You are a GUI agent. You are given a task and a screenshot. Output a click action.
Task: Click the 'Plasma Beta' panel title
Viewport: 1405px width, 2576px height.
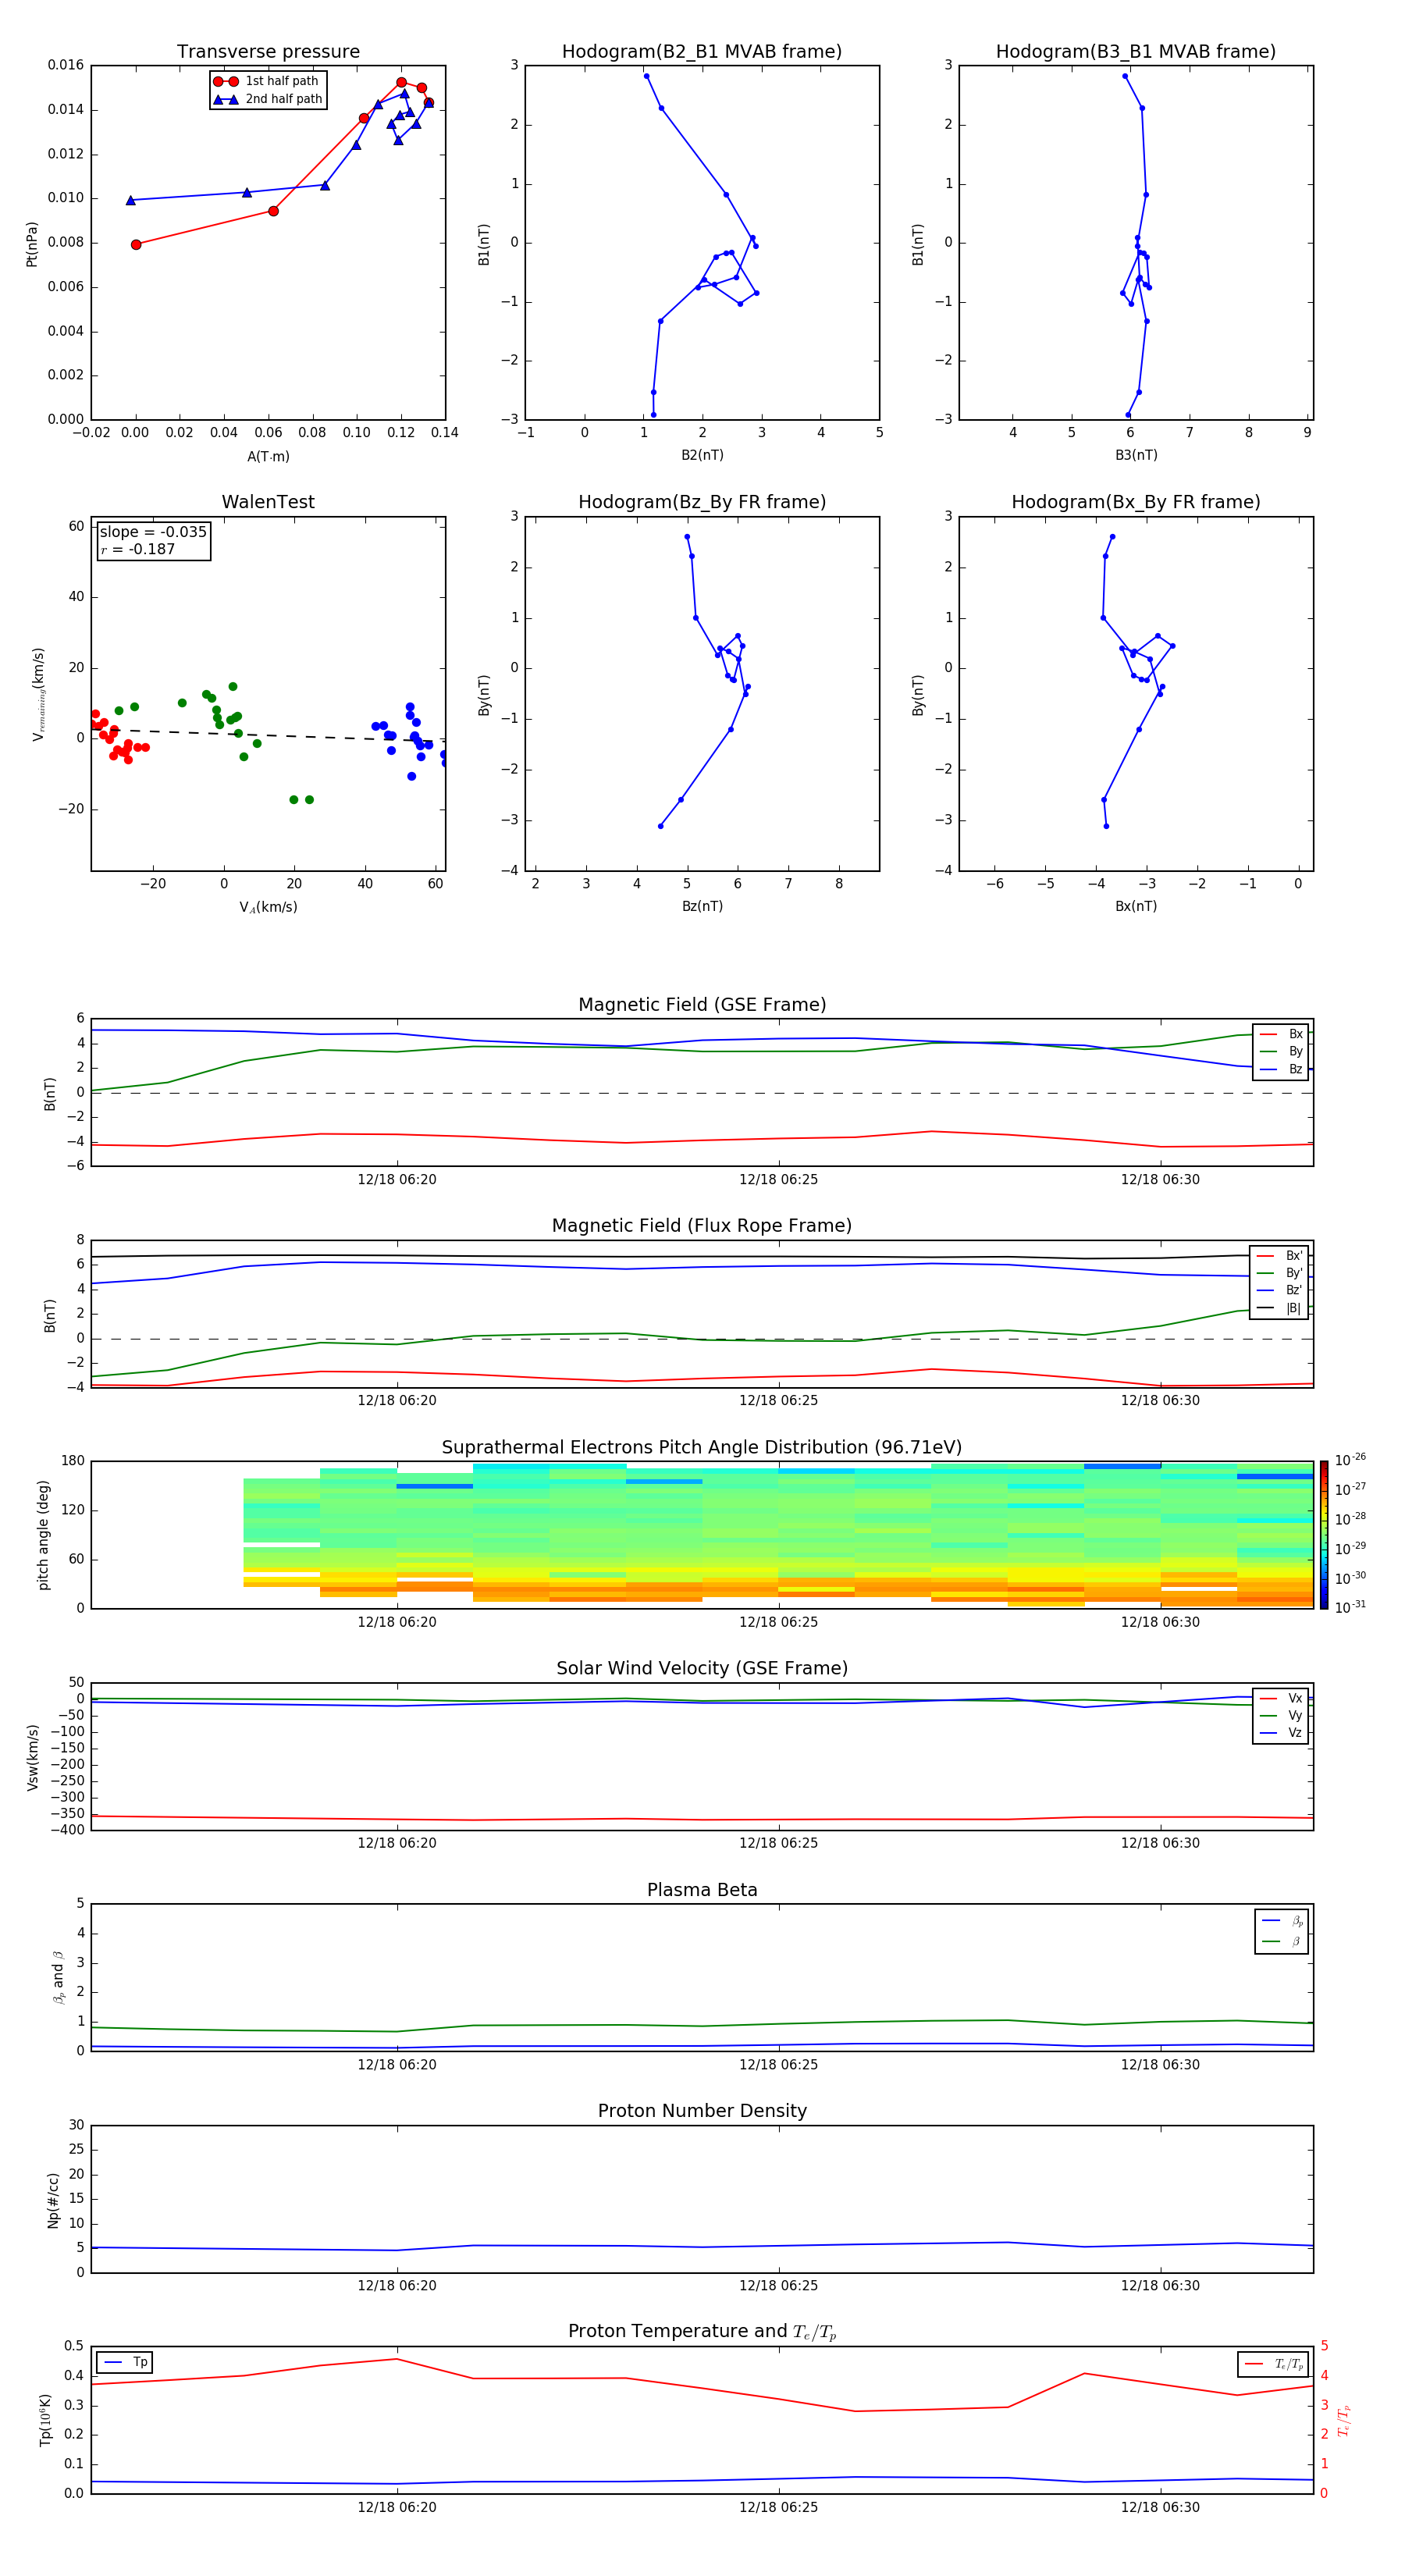coord(702,1890)
